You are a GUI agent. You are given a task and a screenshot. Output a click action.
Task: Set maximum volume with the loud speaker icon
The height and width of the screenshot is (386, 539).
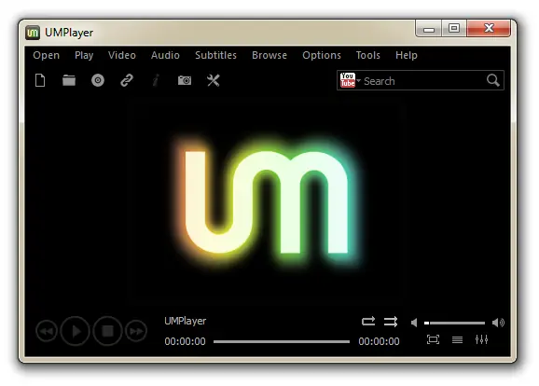click(498, 323)
